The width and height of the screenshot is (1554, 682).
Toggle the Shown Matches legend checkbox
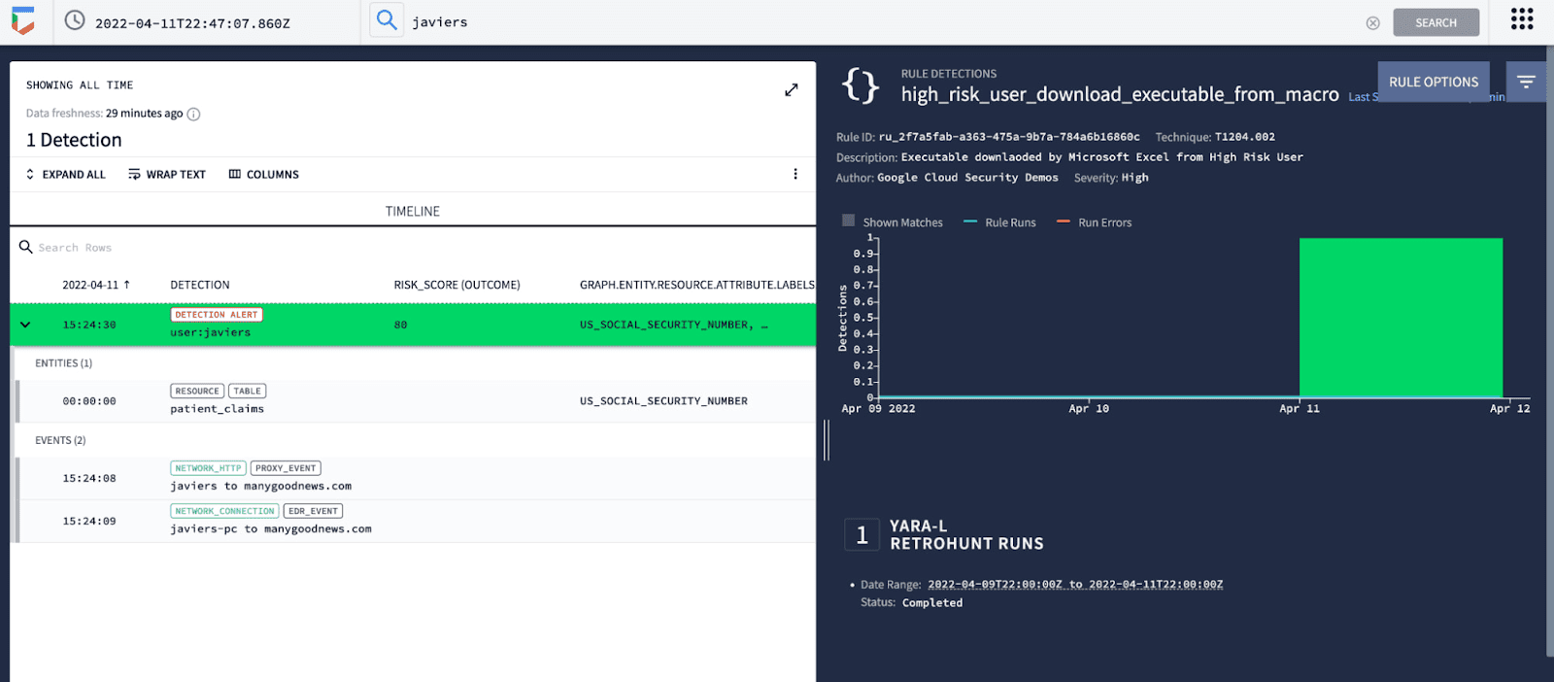(848, 221)
